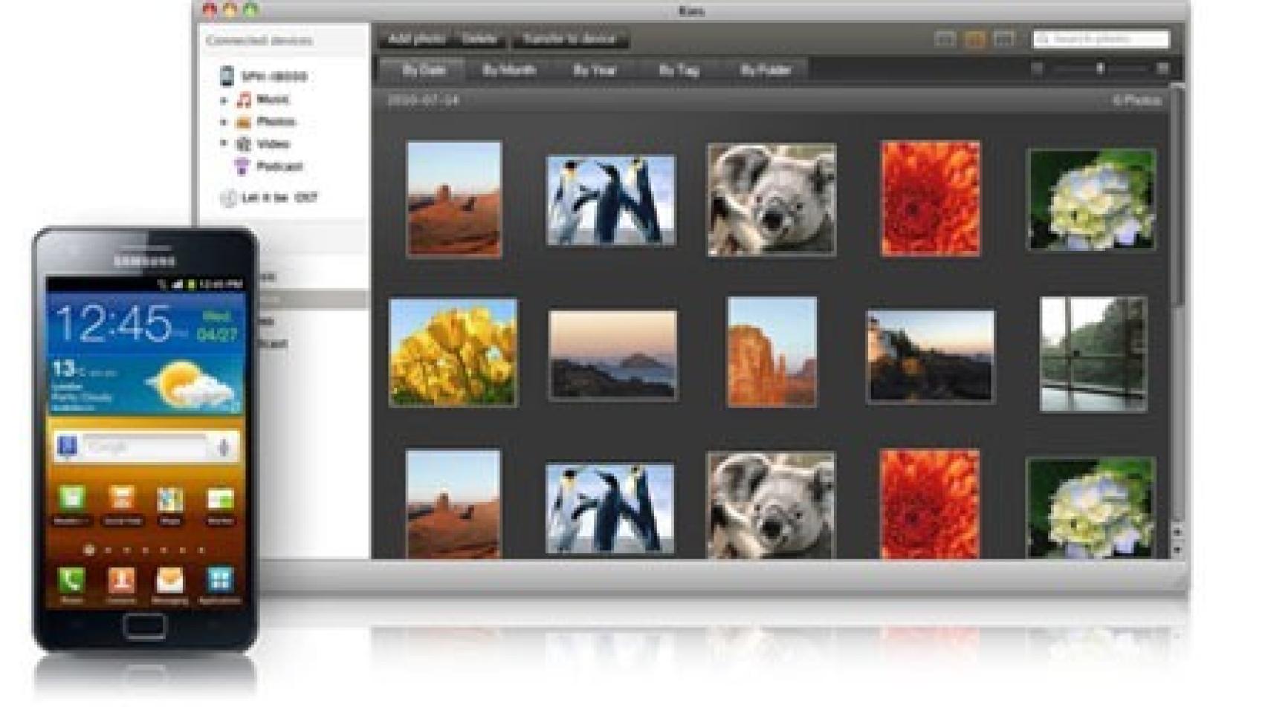The image size is (1268, 713).
Task: Select the view mode icon nearest search
Action: point(1004,39)
